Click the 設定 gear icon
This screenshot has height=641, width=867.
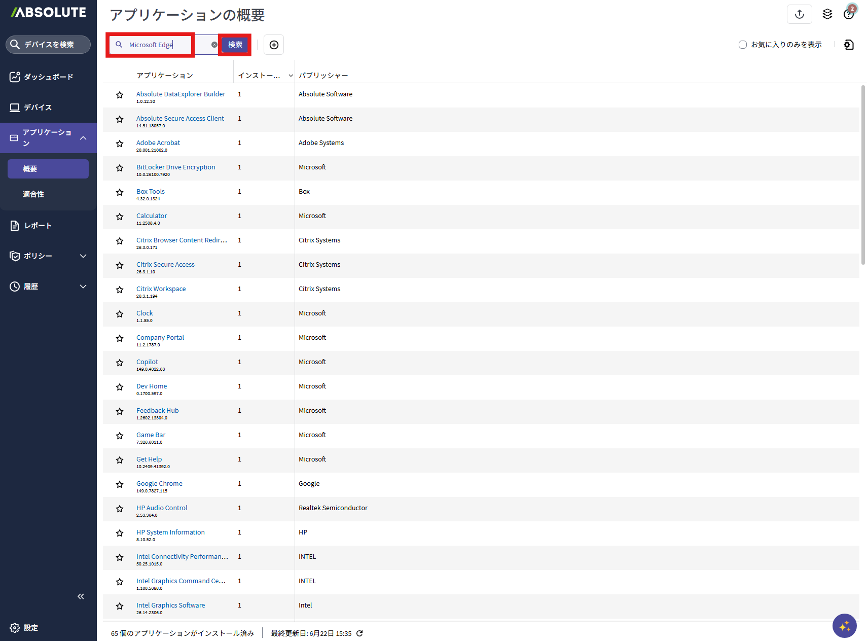coord(15,628)
